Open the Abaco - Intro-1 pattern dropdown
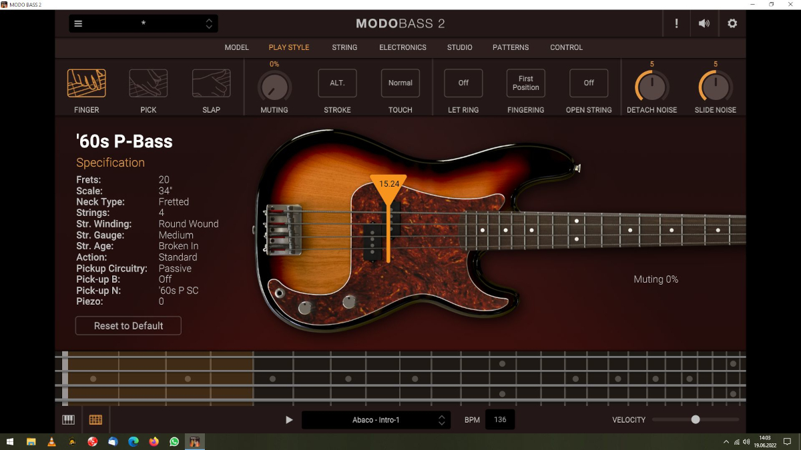Screen dimensions: 801x450 tap(376, 420)
